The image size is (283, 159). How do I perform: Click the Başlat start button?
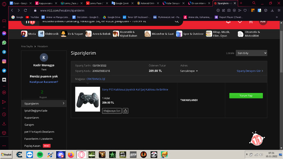[x=6, y=154]
